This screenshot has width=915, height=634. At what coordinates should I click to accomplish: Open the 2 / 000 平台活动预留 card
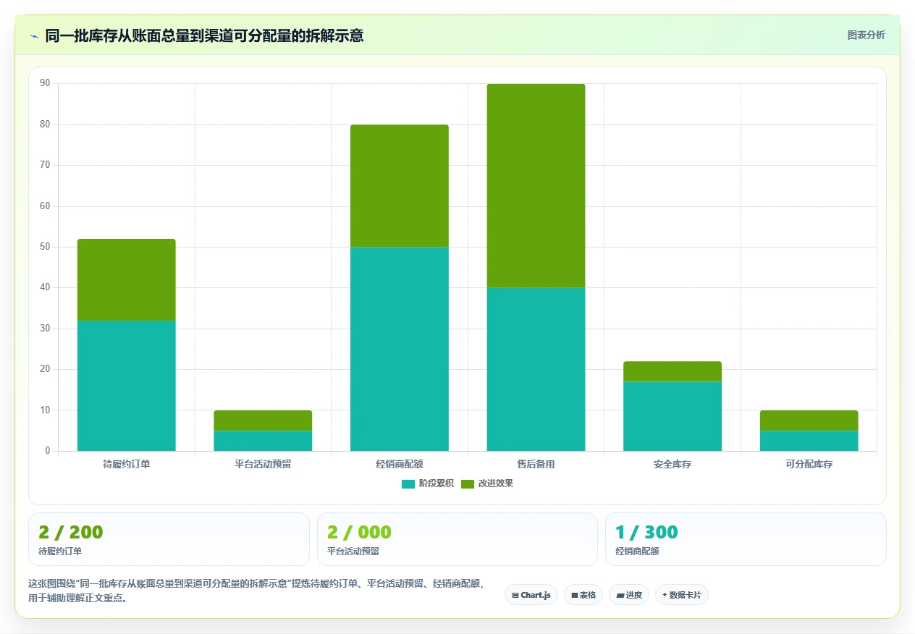457,539
